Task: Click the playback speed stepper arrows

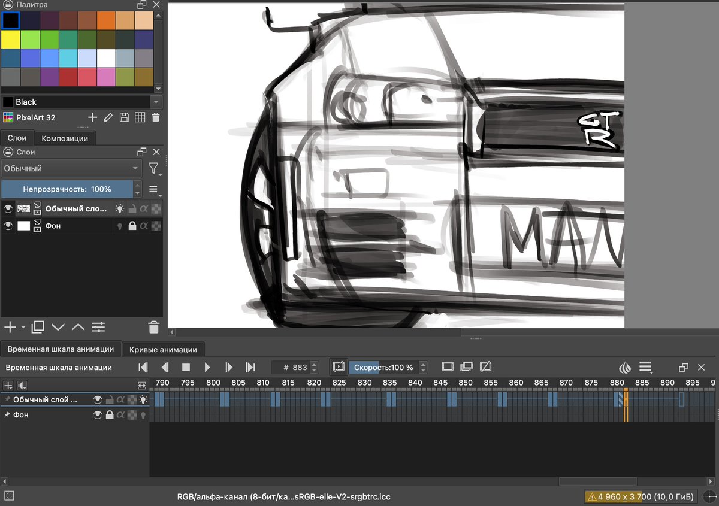Action: 423,367
